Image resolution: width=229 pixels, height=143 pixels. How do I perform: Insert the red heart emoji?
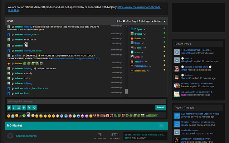pos(98,116)
